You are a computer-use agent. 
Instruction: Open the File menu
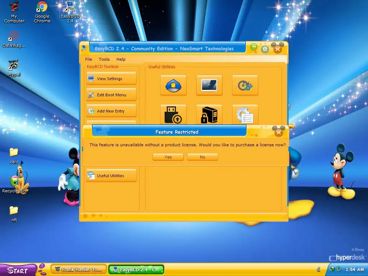(x=88, y=59)
